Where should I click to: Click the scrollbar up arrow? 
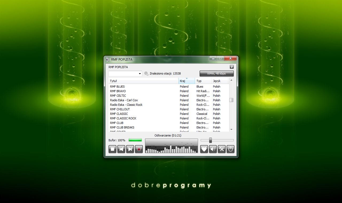pos(231,80)
